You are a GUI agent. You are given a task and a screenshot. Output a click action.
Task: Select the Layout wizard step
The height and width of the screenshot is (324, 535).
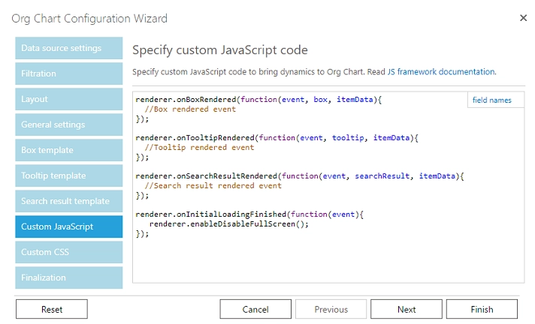point(69,99)
